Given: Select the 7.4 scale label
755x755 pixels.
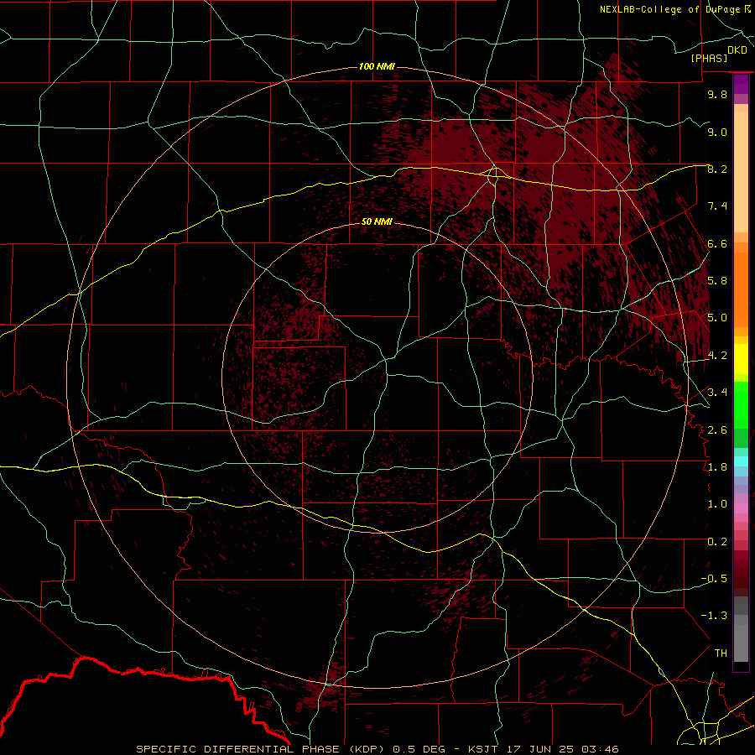Looking at the screenshot, I should point(717,206).
